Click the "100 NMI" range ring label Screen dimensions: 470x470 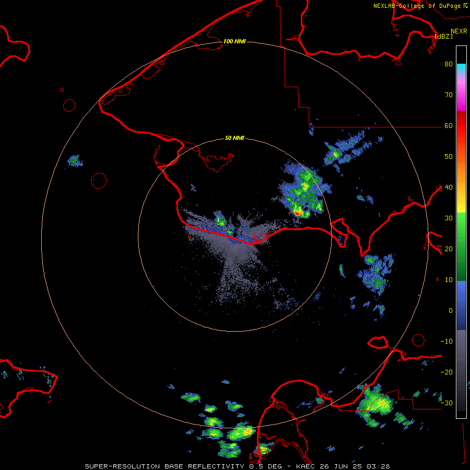(234, 41)
